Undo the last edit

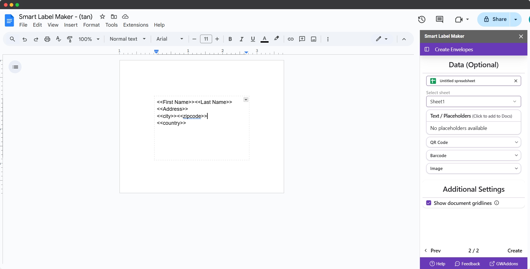click(x=25, y=39)
